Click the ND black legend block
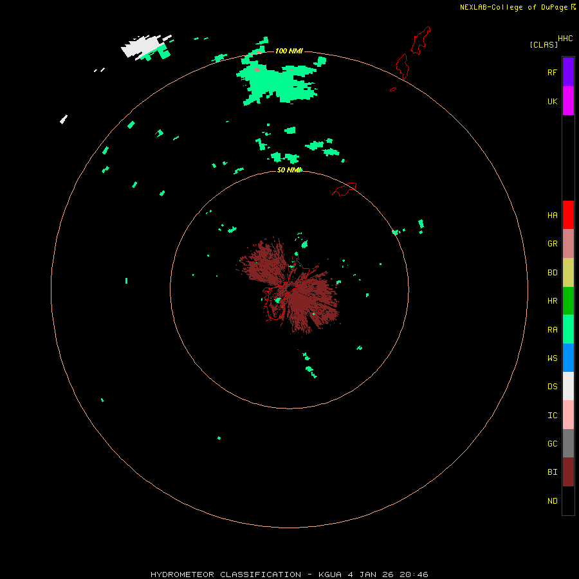Image resolution: width=579 pixels, height=579 pixels. pyautogui.click(x=568, y=501)
